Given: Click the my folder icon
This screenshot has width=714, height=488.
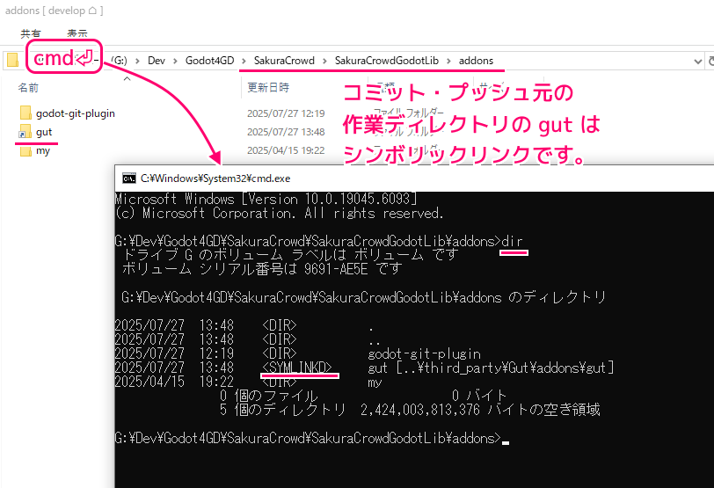Looking at the screenshot, I should point(25,151).
